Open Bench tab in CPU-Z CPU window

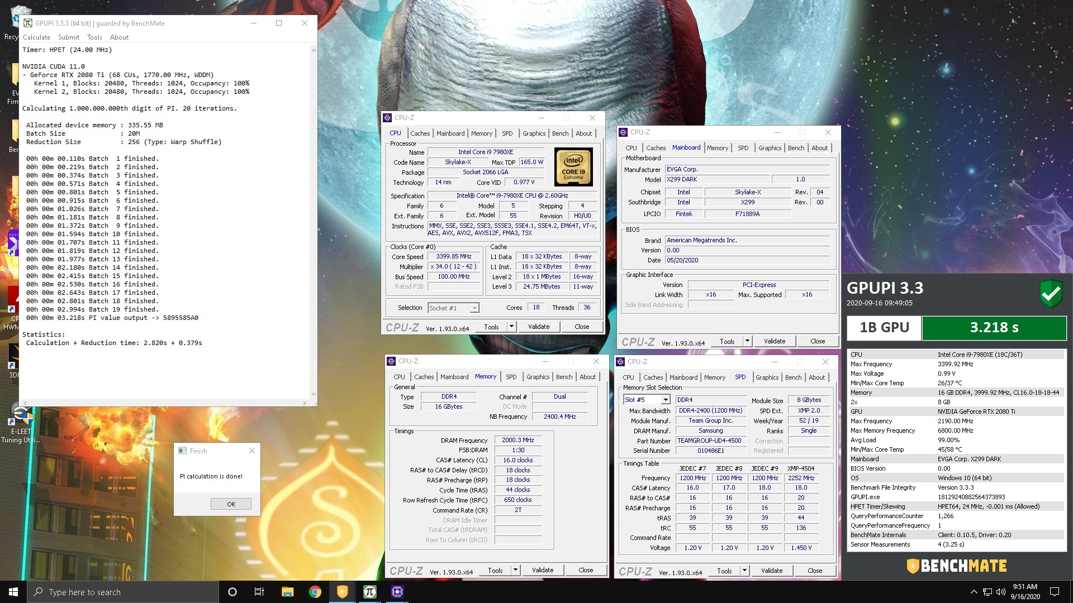pyautogui.click(x=560, y=133)
